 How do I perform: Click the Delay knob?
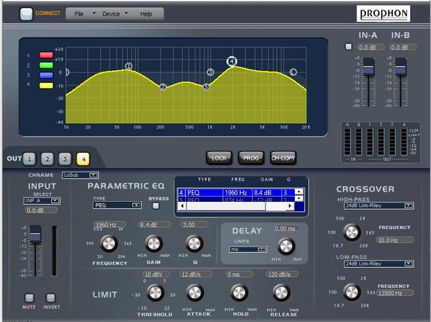286,246
